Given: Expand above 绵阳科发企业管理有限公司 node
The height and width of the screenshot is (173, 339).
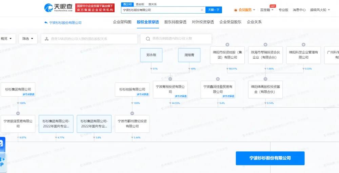Looking at the screenshot, I should (x=303, y=44).
